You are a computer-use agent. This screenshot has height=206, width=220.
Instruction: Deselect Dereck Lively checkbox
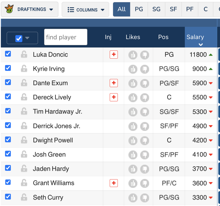pyautogui.click(x=8, y=97)
